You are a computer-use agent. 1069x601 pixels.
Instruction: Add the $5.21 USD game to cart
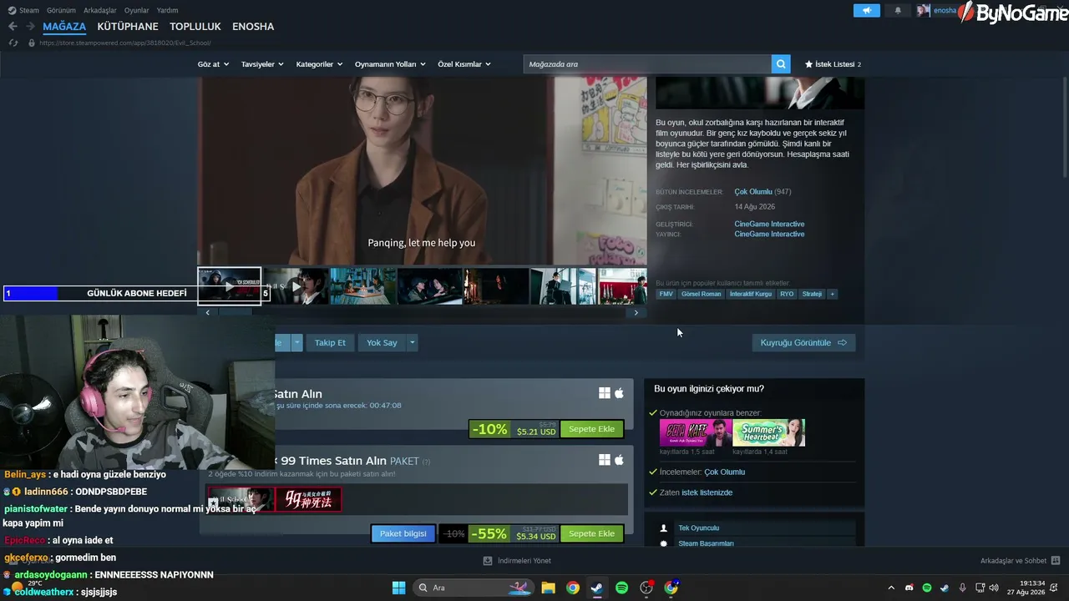(591, 429)
